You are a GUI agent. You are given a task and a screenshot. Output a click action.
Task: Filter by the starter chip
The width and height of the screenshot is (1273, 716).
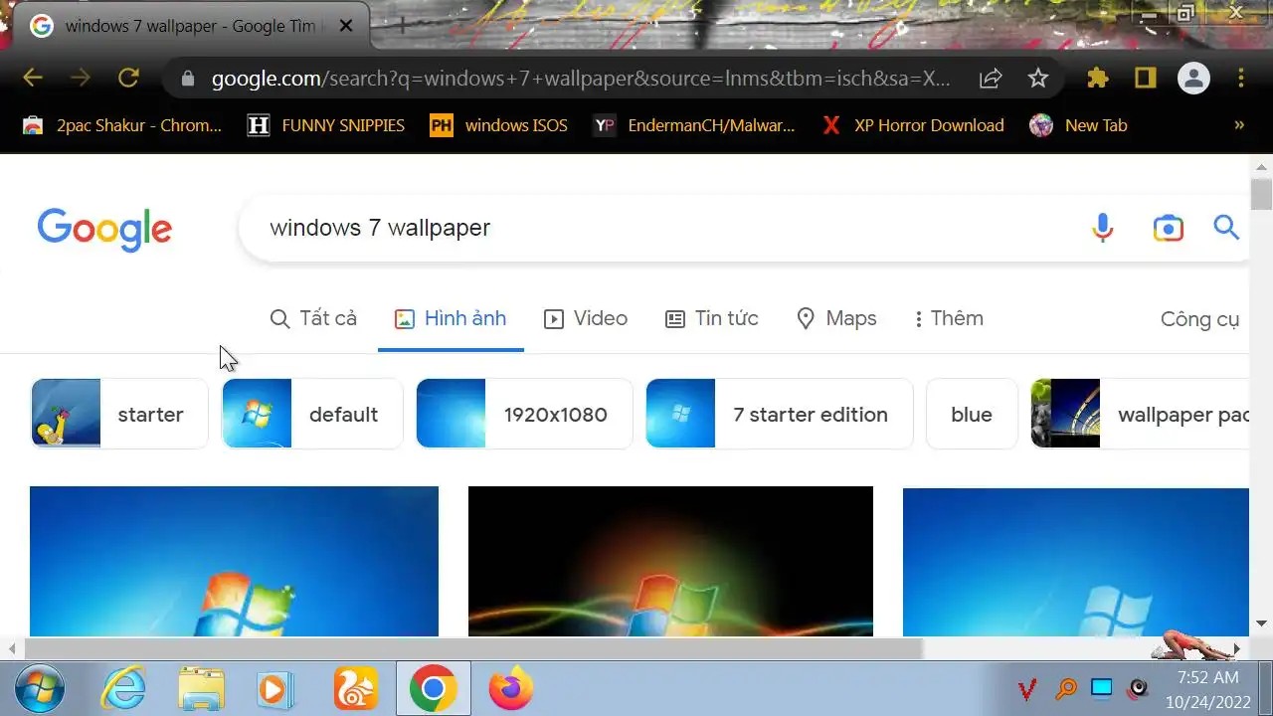119,414
